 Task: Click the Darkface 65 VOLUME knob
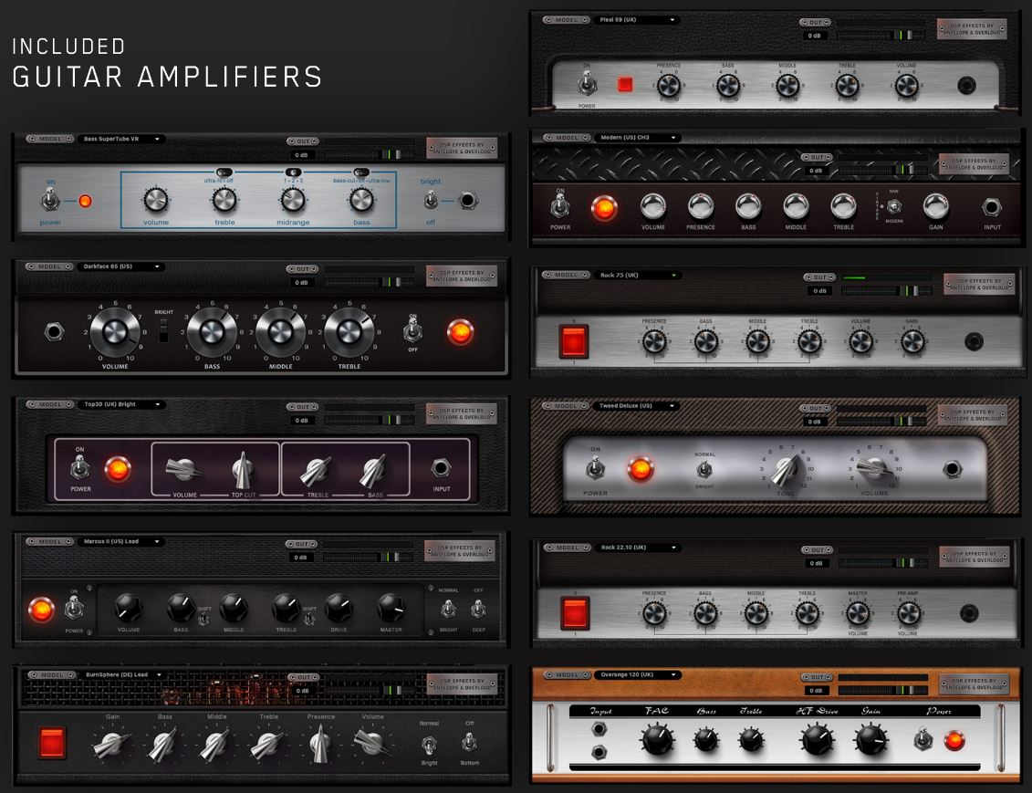click(115, 332)
